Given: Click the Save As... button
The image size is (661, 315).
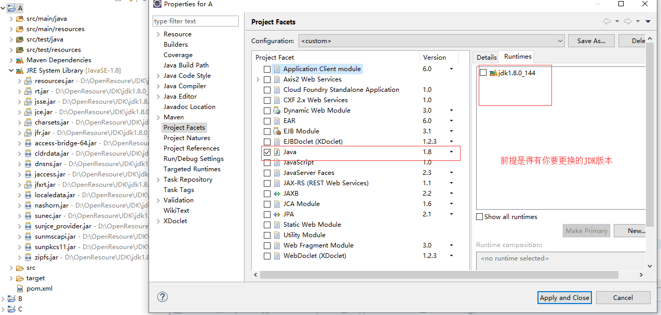Looking at the screenshot, I should click(591, 41).
